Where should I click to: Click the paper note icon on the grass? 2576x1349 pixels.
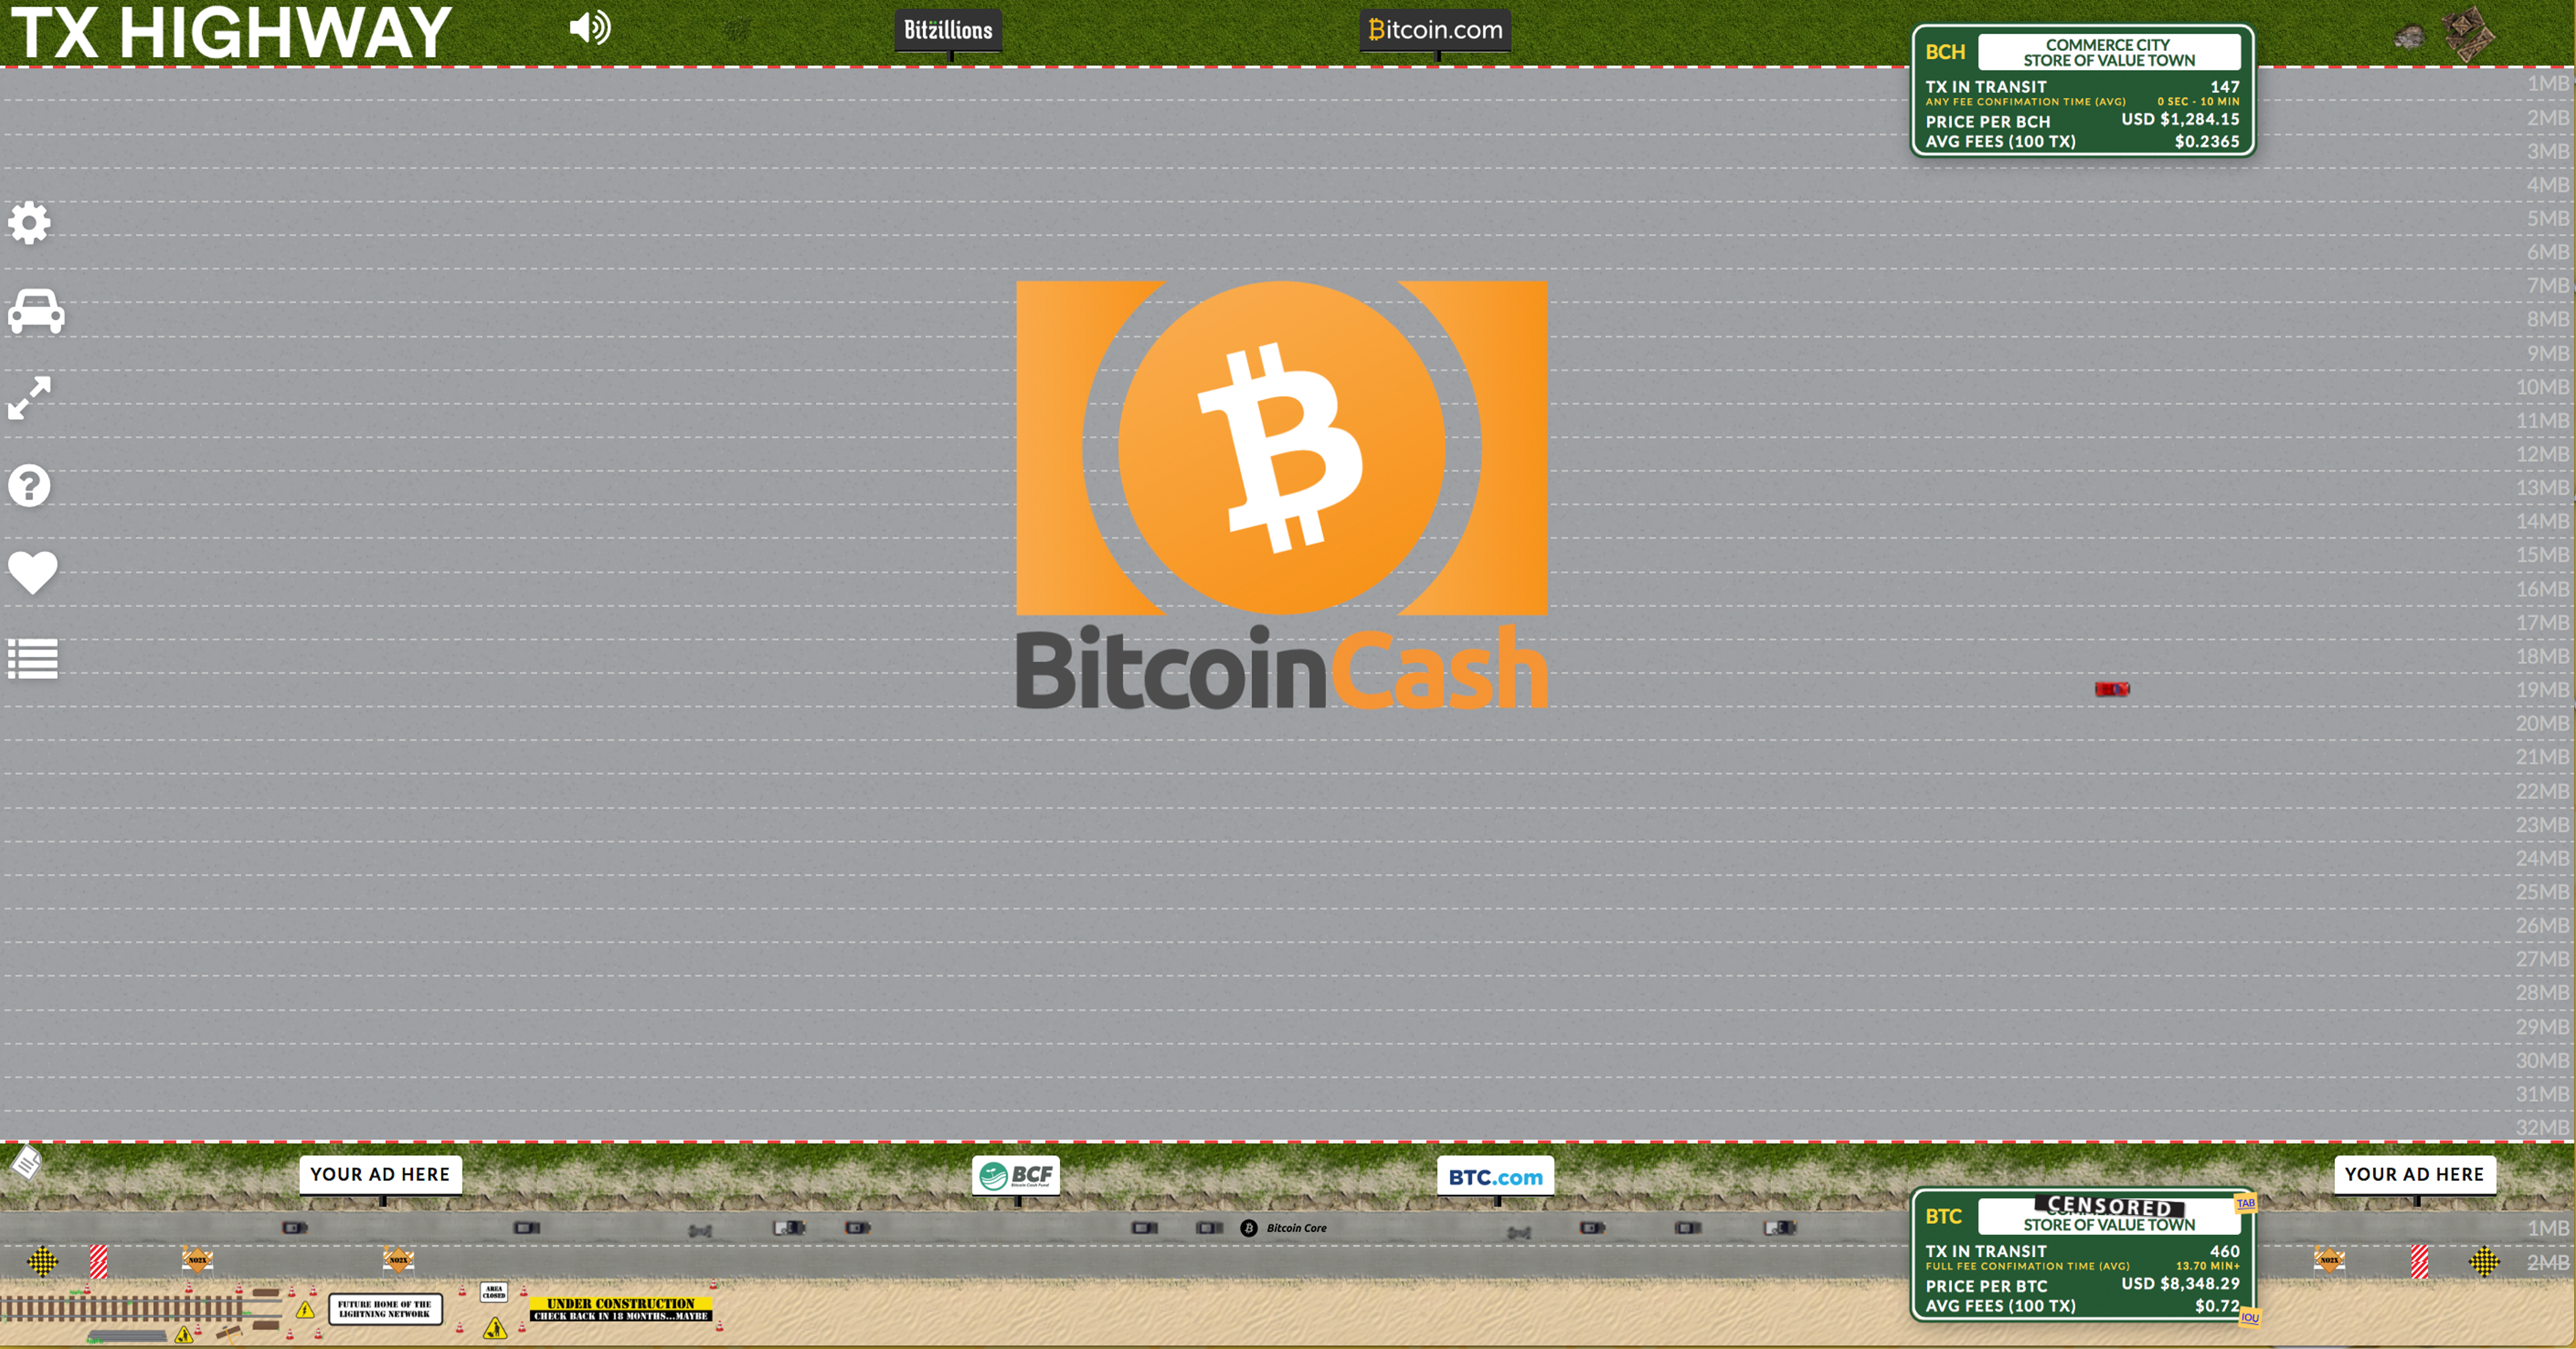pyautogui.click(x=26, y=1162)
